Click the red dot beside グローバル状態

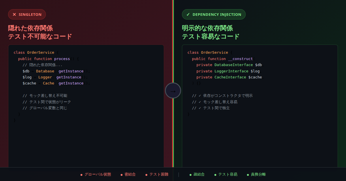pos(81,175)
